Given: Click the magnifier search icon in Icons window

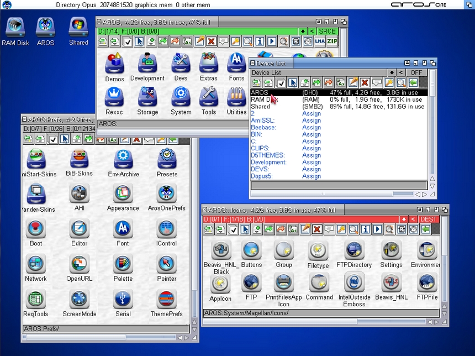Looking at the screenshot, I should pyautogui.click(x=354, y=229).
